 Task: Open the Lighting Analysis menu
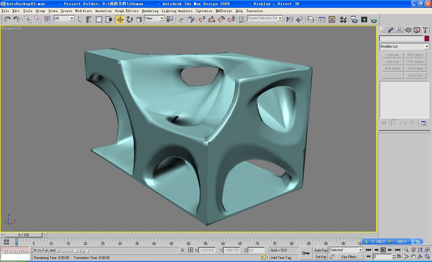click(177, 11)
